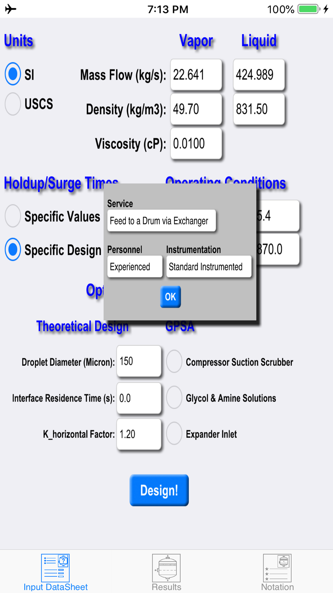Open the Personnel Experienced dropdown
The height and width of the screenshot is (593, 333).
135,266
